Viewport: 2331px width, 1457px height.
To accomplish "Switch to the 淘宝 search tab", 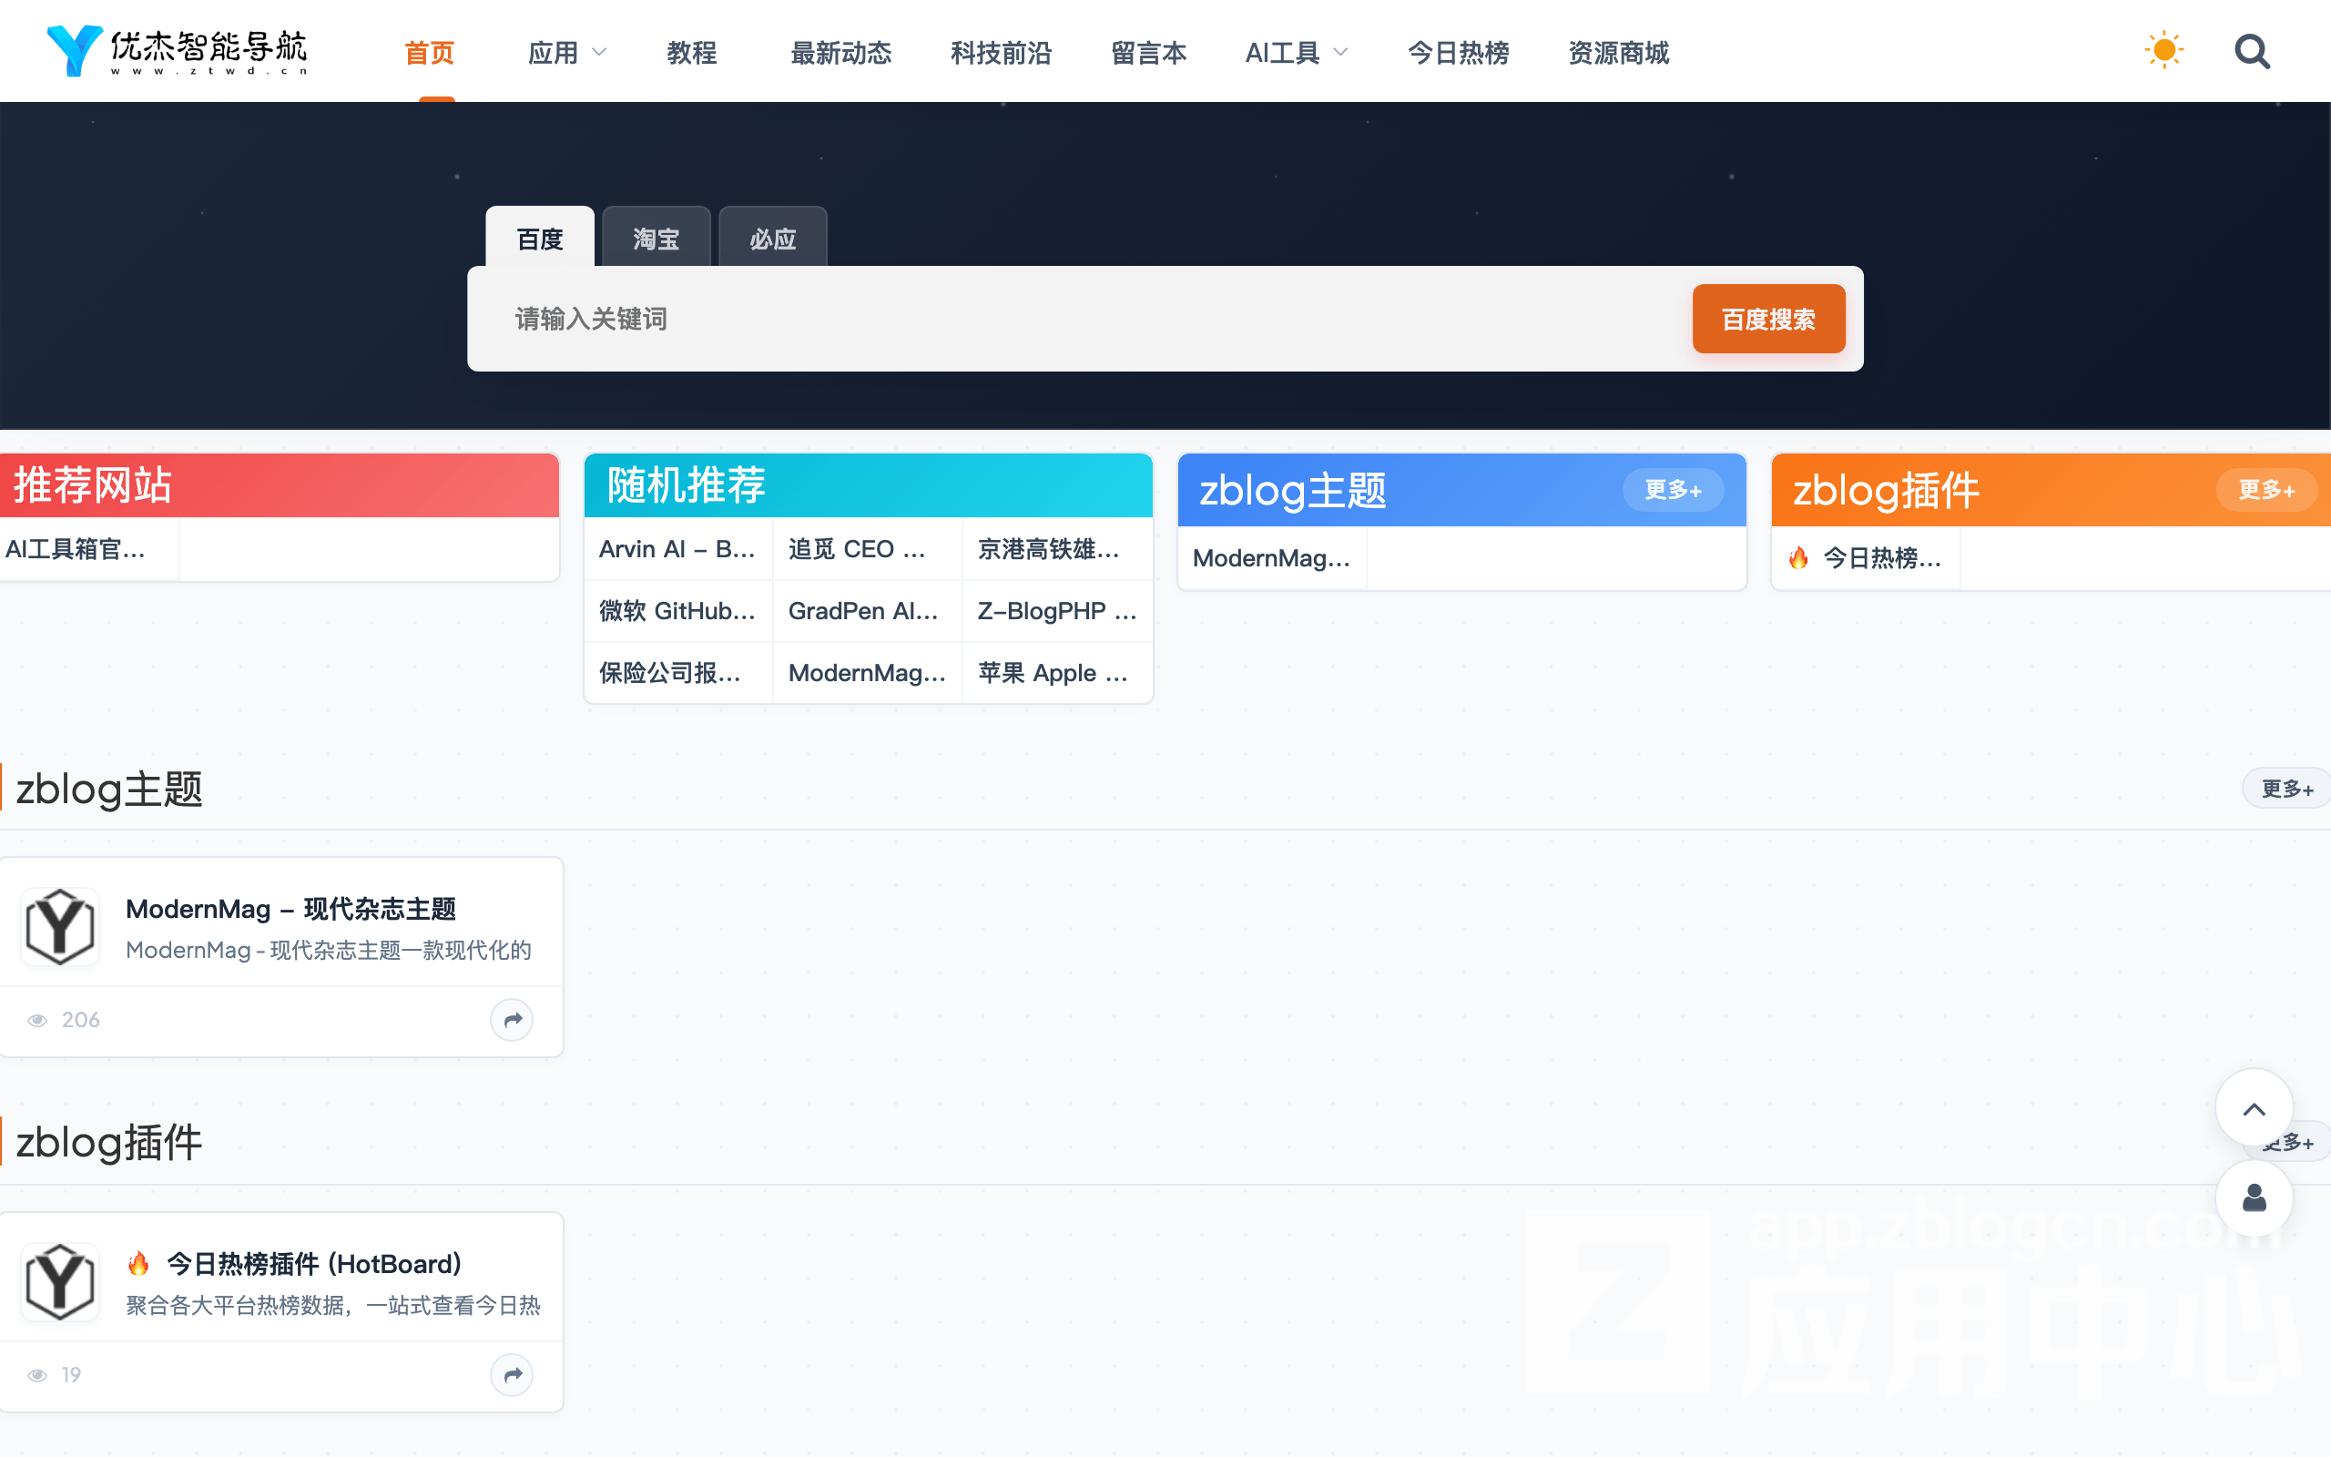I will tap(656, 237).
